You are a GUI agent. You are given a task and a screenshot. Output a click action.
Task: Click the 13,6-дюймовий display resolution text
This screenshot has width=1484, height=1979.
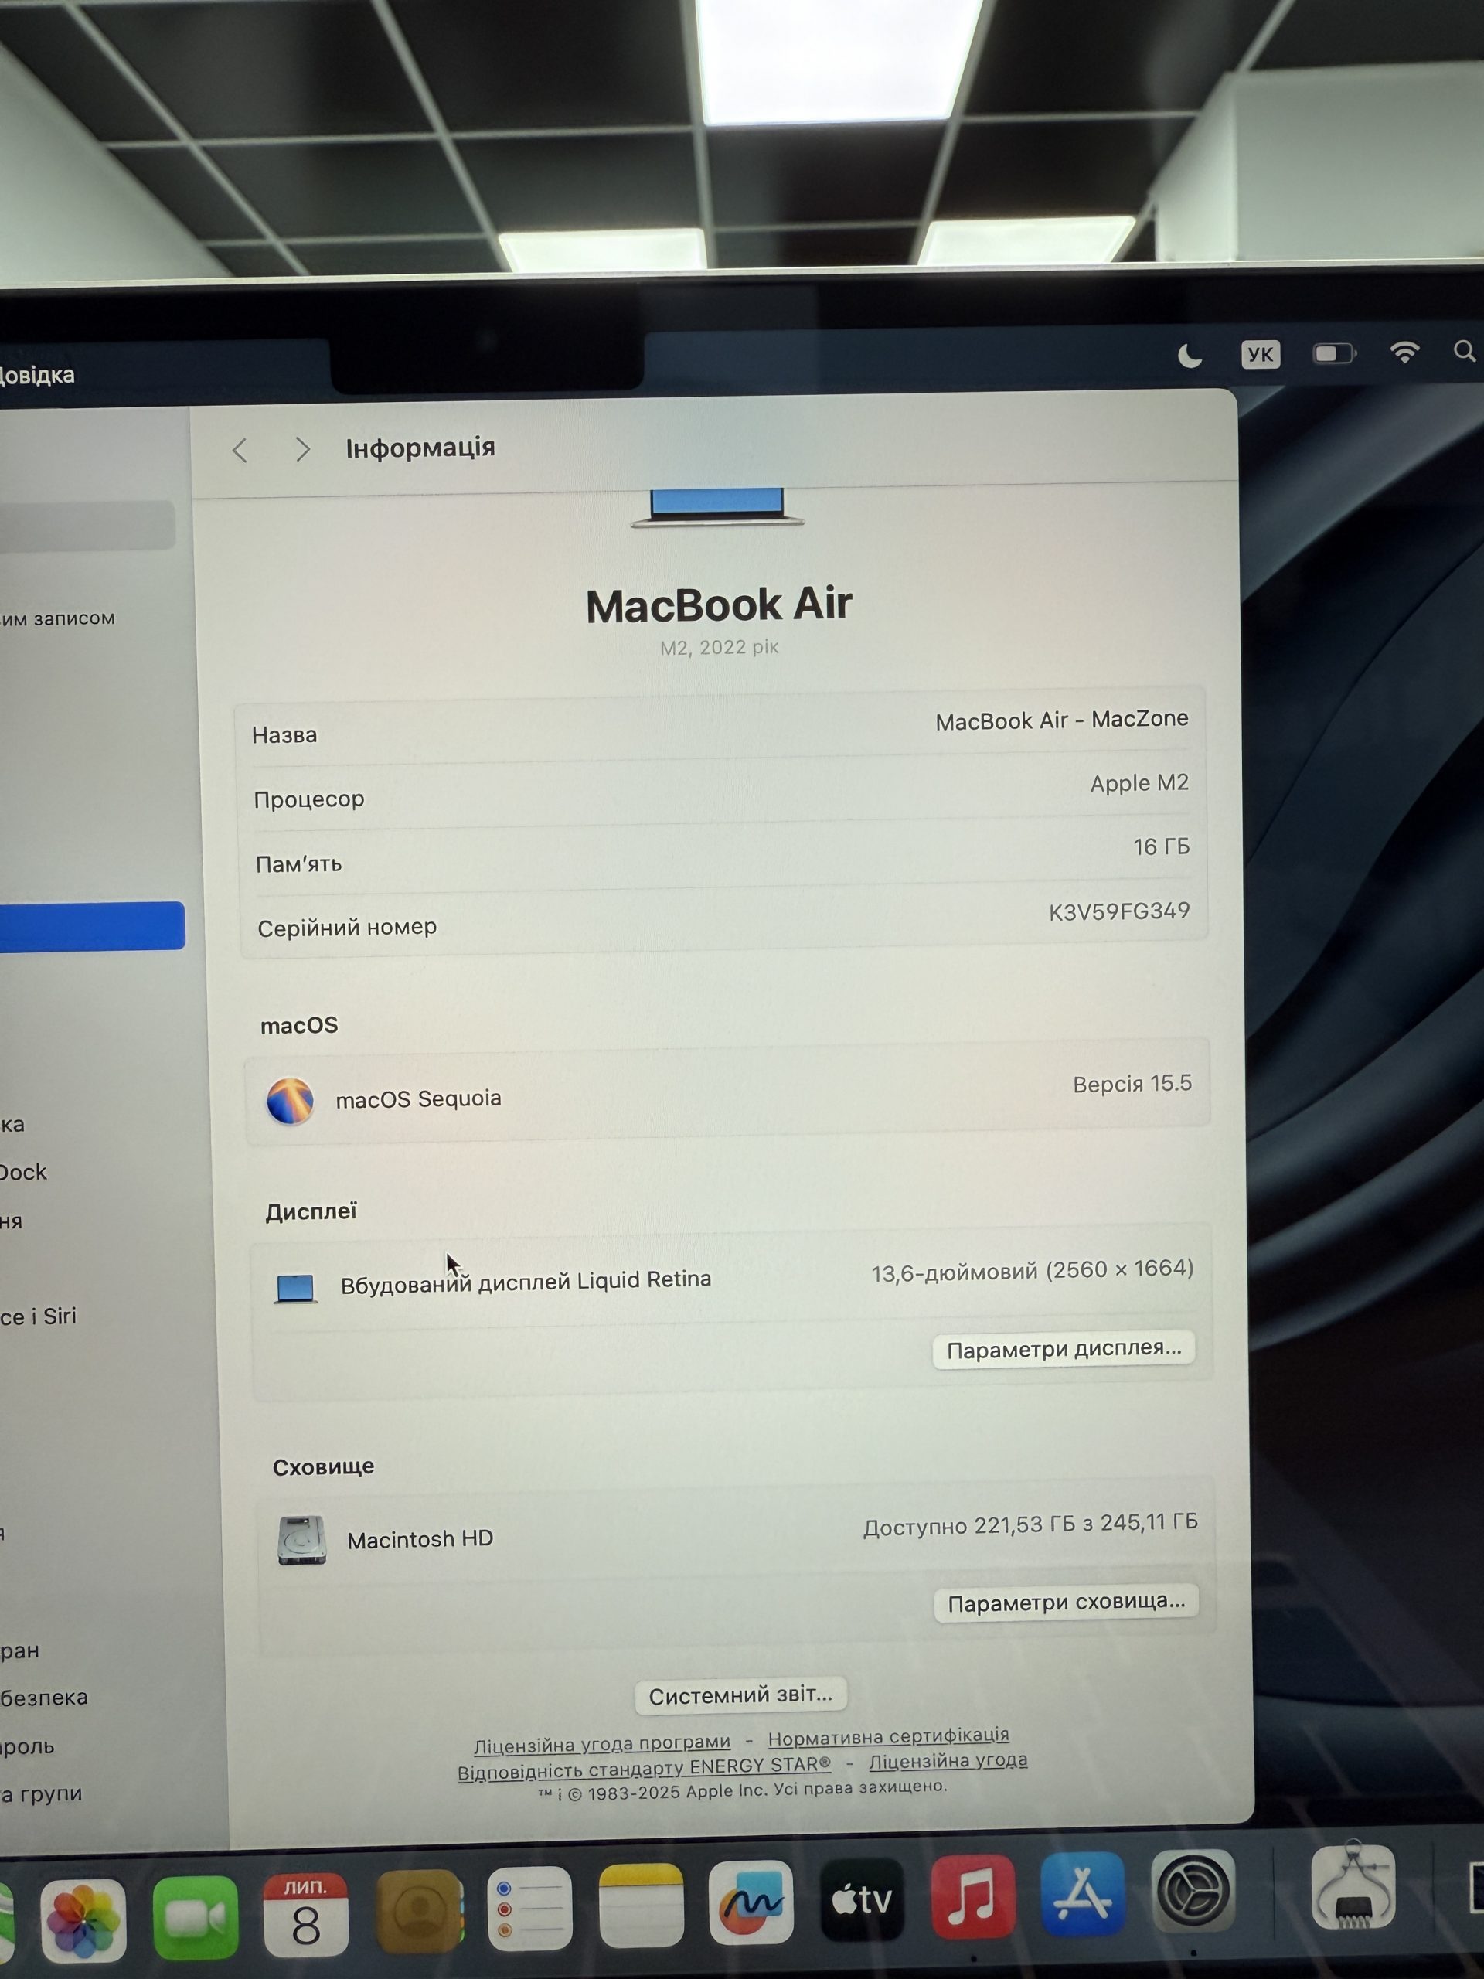point(1033,1272)
